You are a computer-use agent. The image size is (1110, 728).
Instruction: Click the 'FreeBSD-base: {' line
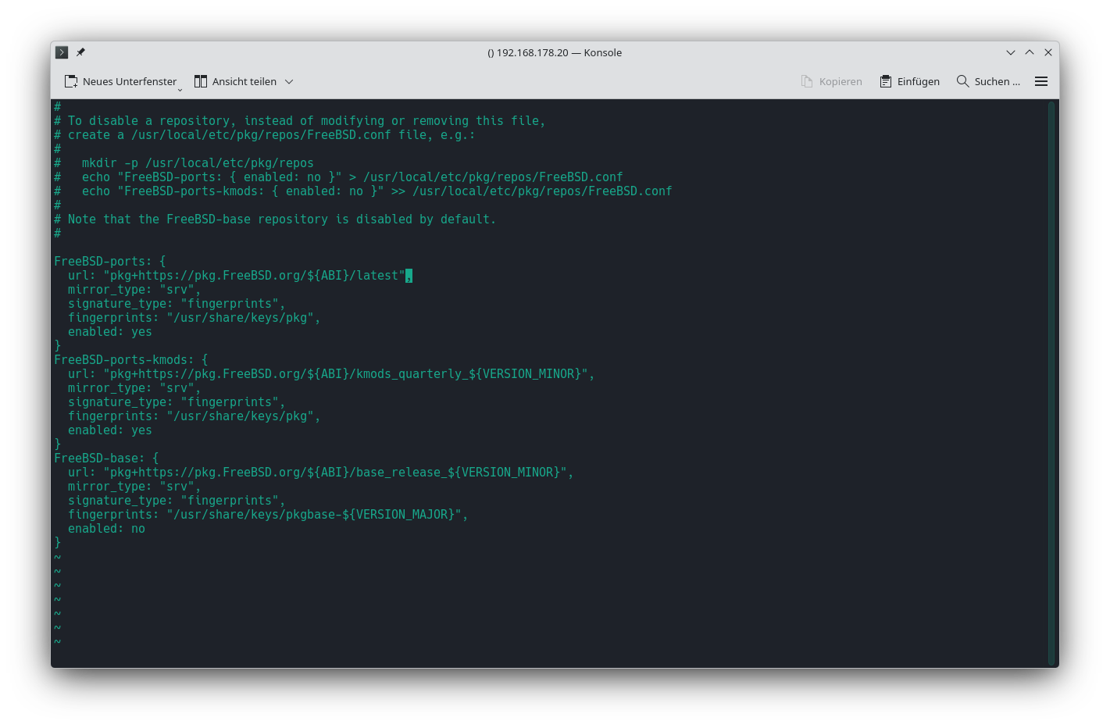106,459
